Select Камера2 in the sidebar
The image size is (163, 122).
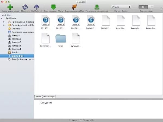coord(14,42)
